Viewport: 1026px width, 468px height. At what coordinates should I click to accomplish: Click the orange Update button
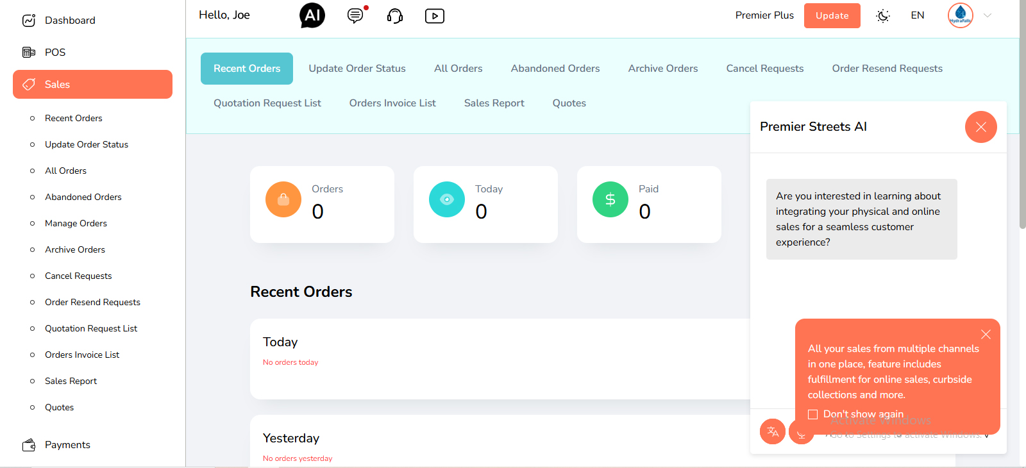coord(832,15)
